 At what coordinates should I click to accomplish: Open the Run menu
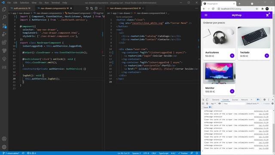[x=47, y=3]
